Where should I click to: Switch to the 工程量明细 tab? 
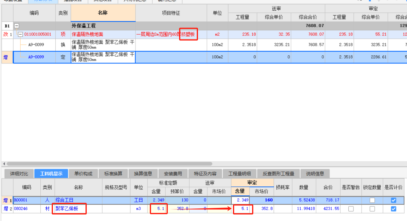240,174
